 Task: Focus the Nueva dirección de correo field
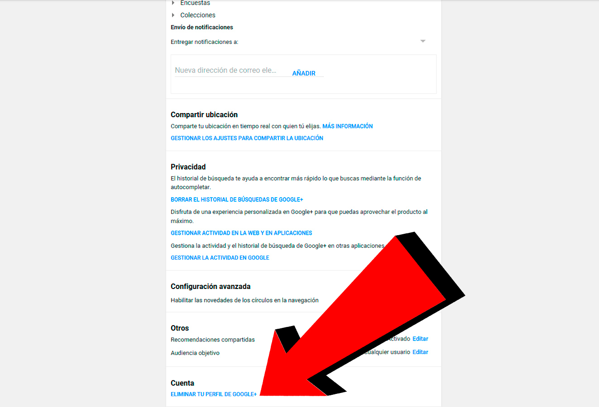pyautogui.click(x=225, y=71)
